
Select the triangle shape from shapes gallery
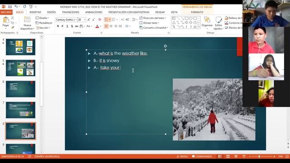(174, 23)
